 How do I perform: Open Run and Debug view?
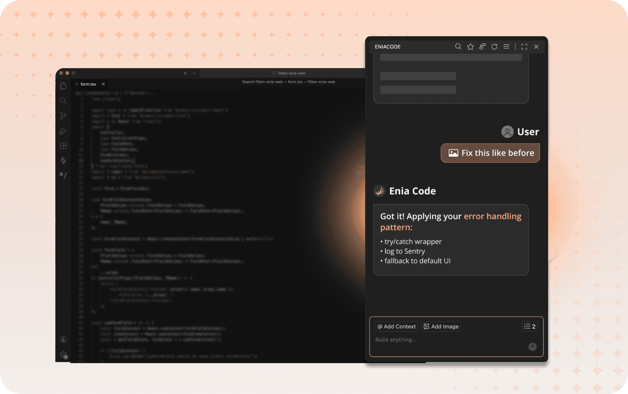(63, 131)
